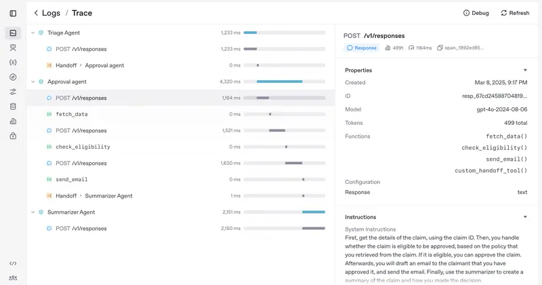The width and height of the screenshot is (542, 285).
Task: Select the Handoff to Approval agent row
Action: [x=180, y=65]
